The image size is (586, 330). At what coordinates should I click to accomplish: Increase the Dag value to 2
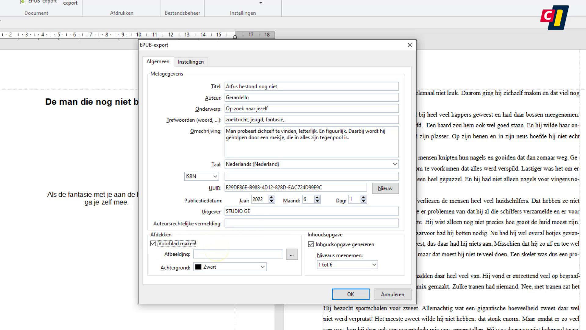click(x=363, y=197)
